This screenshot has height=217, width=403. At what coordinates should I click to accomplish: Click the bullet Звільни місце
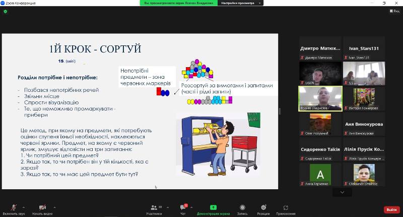click(42, 96)
